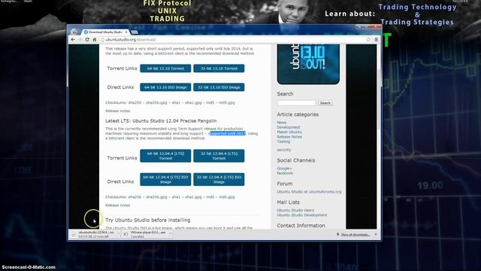Open the home page icon in toolbar
This screenshot has width=481, height=271.
(95, 40)
